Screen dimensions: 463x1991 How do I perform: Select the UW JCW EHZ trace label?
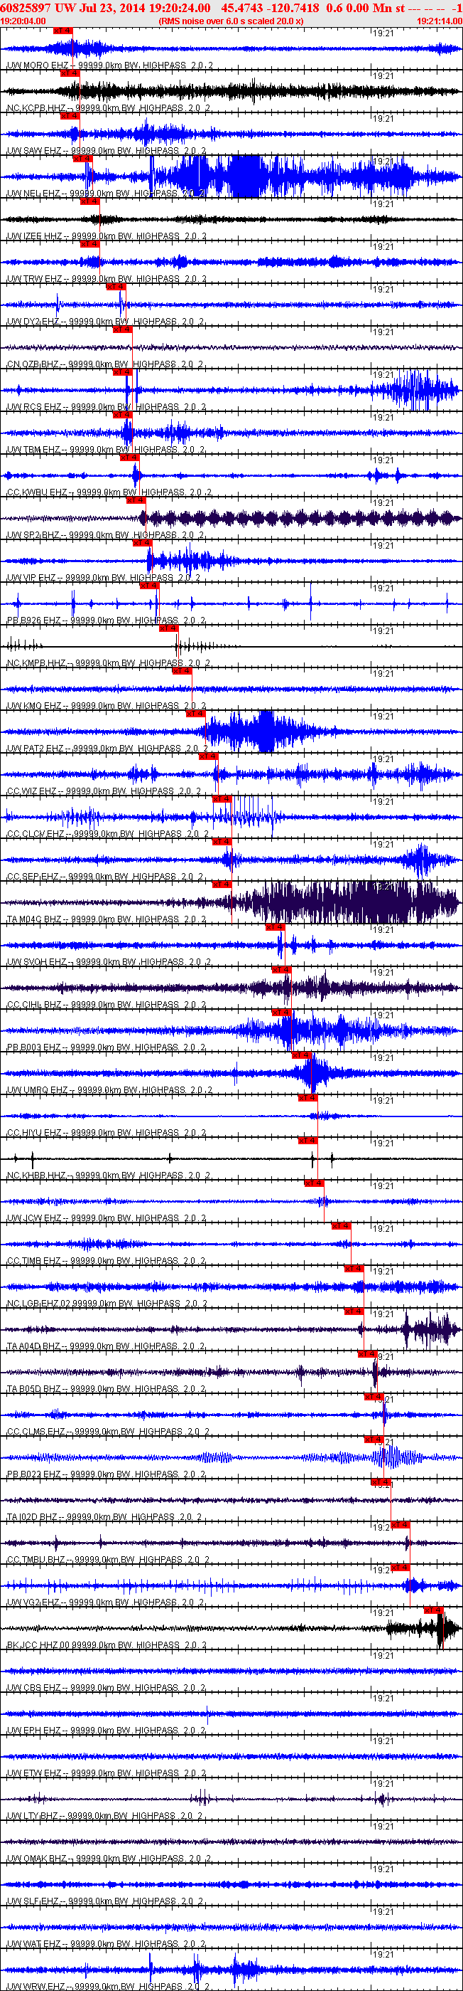pos(107,1218)
